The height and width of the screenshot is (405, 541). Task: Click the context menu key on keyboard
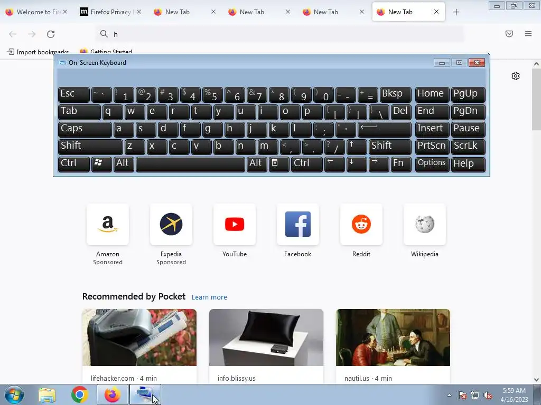tap(279, 164)
